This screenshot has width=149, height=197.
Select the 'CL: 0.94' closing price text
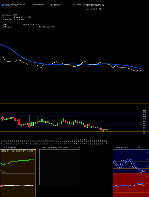click(x=54, y=5)
